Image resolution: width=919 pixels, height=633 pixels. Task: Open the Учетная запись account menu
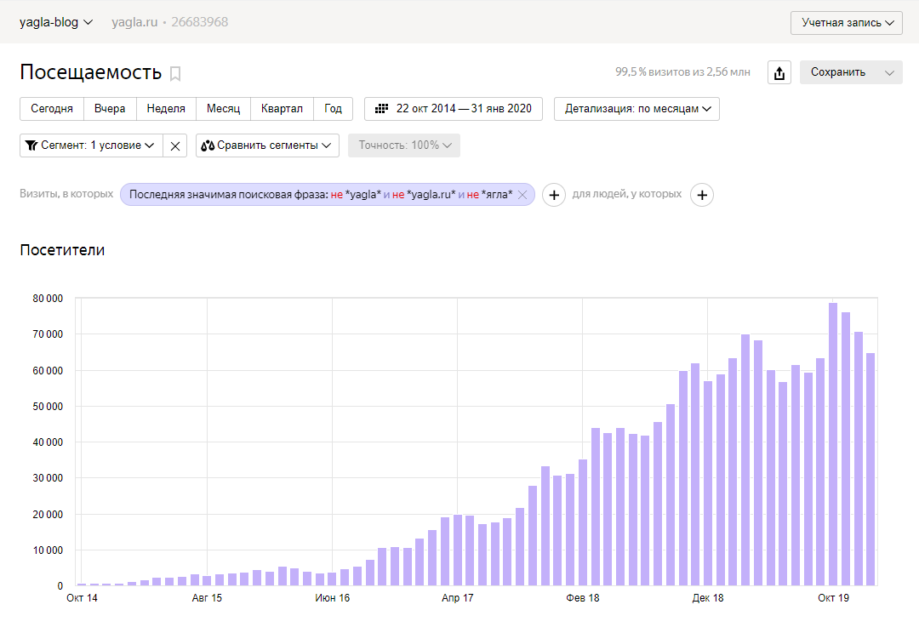tap(846, 23)
